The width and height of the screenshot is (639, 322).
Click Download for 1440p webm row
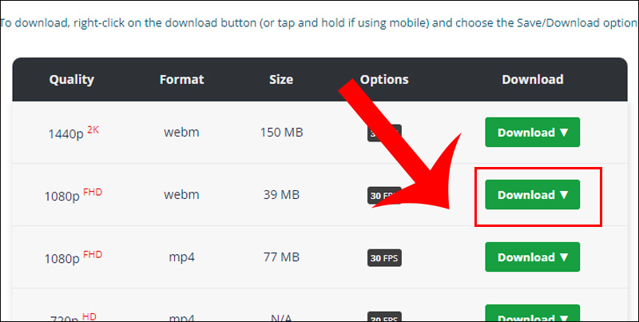532,133
